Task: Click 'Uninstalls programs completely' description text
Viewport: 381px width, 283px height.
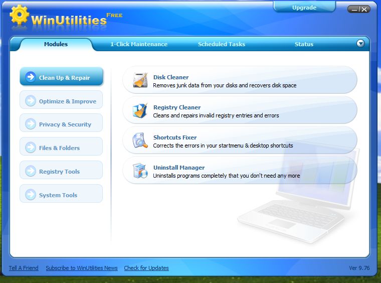Action: click(226, 176)
